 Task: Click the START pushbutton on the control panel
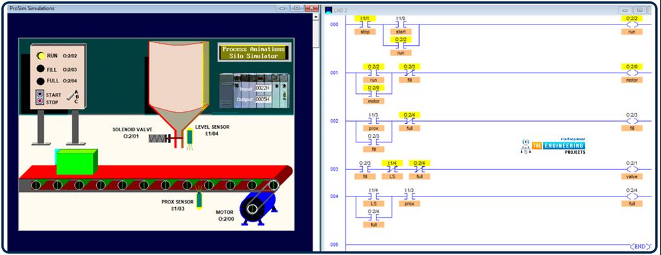[x=39, y=94]
